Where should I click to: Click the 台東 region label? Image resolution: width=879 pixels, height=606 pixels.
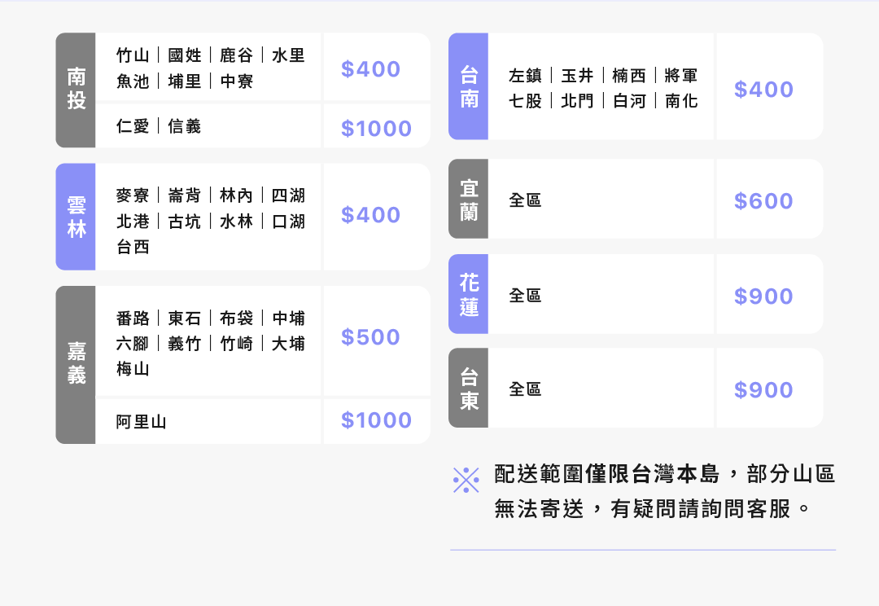(x=469, y=389)
